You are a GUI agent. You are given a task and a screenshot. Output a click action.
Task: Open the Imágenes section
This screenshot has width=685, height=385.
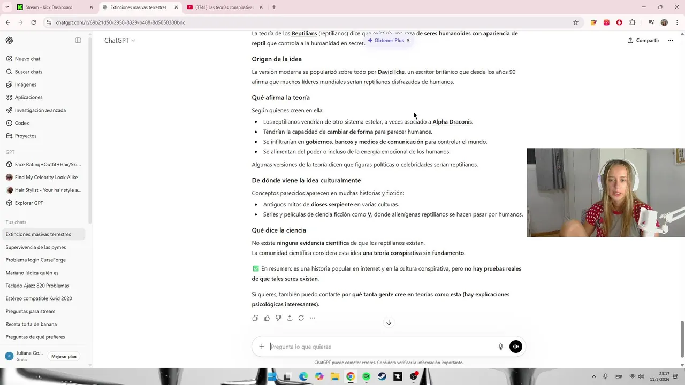click(x=44, y=84)
